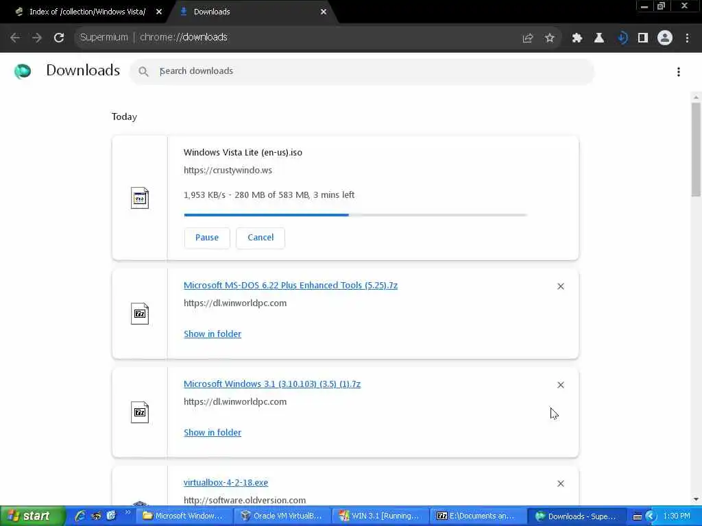Open the browser three-dot menu

687,38
